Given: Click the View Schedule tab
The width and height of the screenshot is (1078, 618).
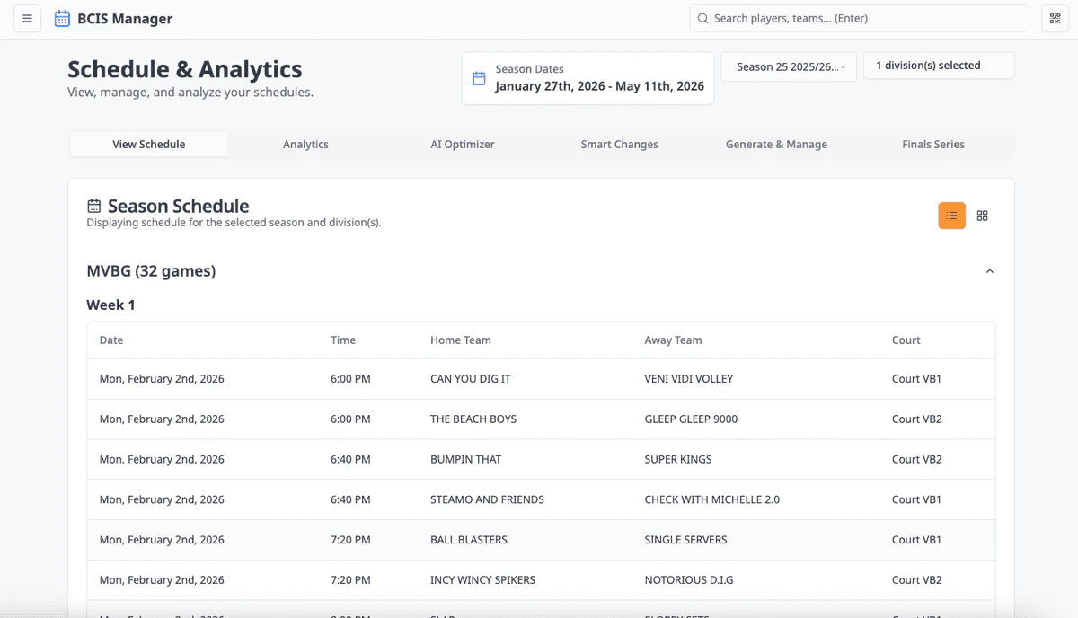Looking at the screenshot, I should pyautogui.click(x=149, y=145).
